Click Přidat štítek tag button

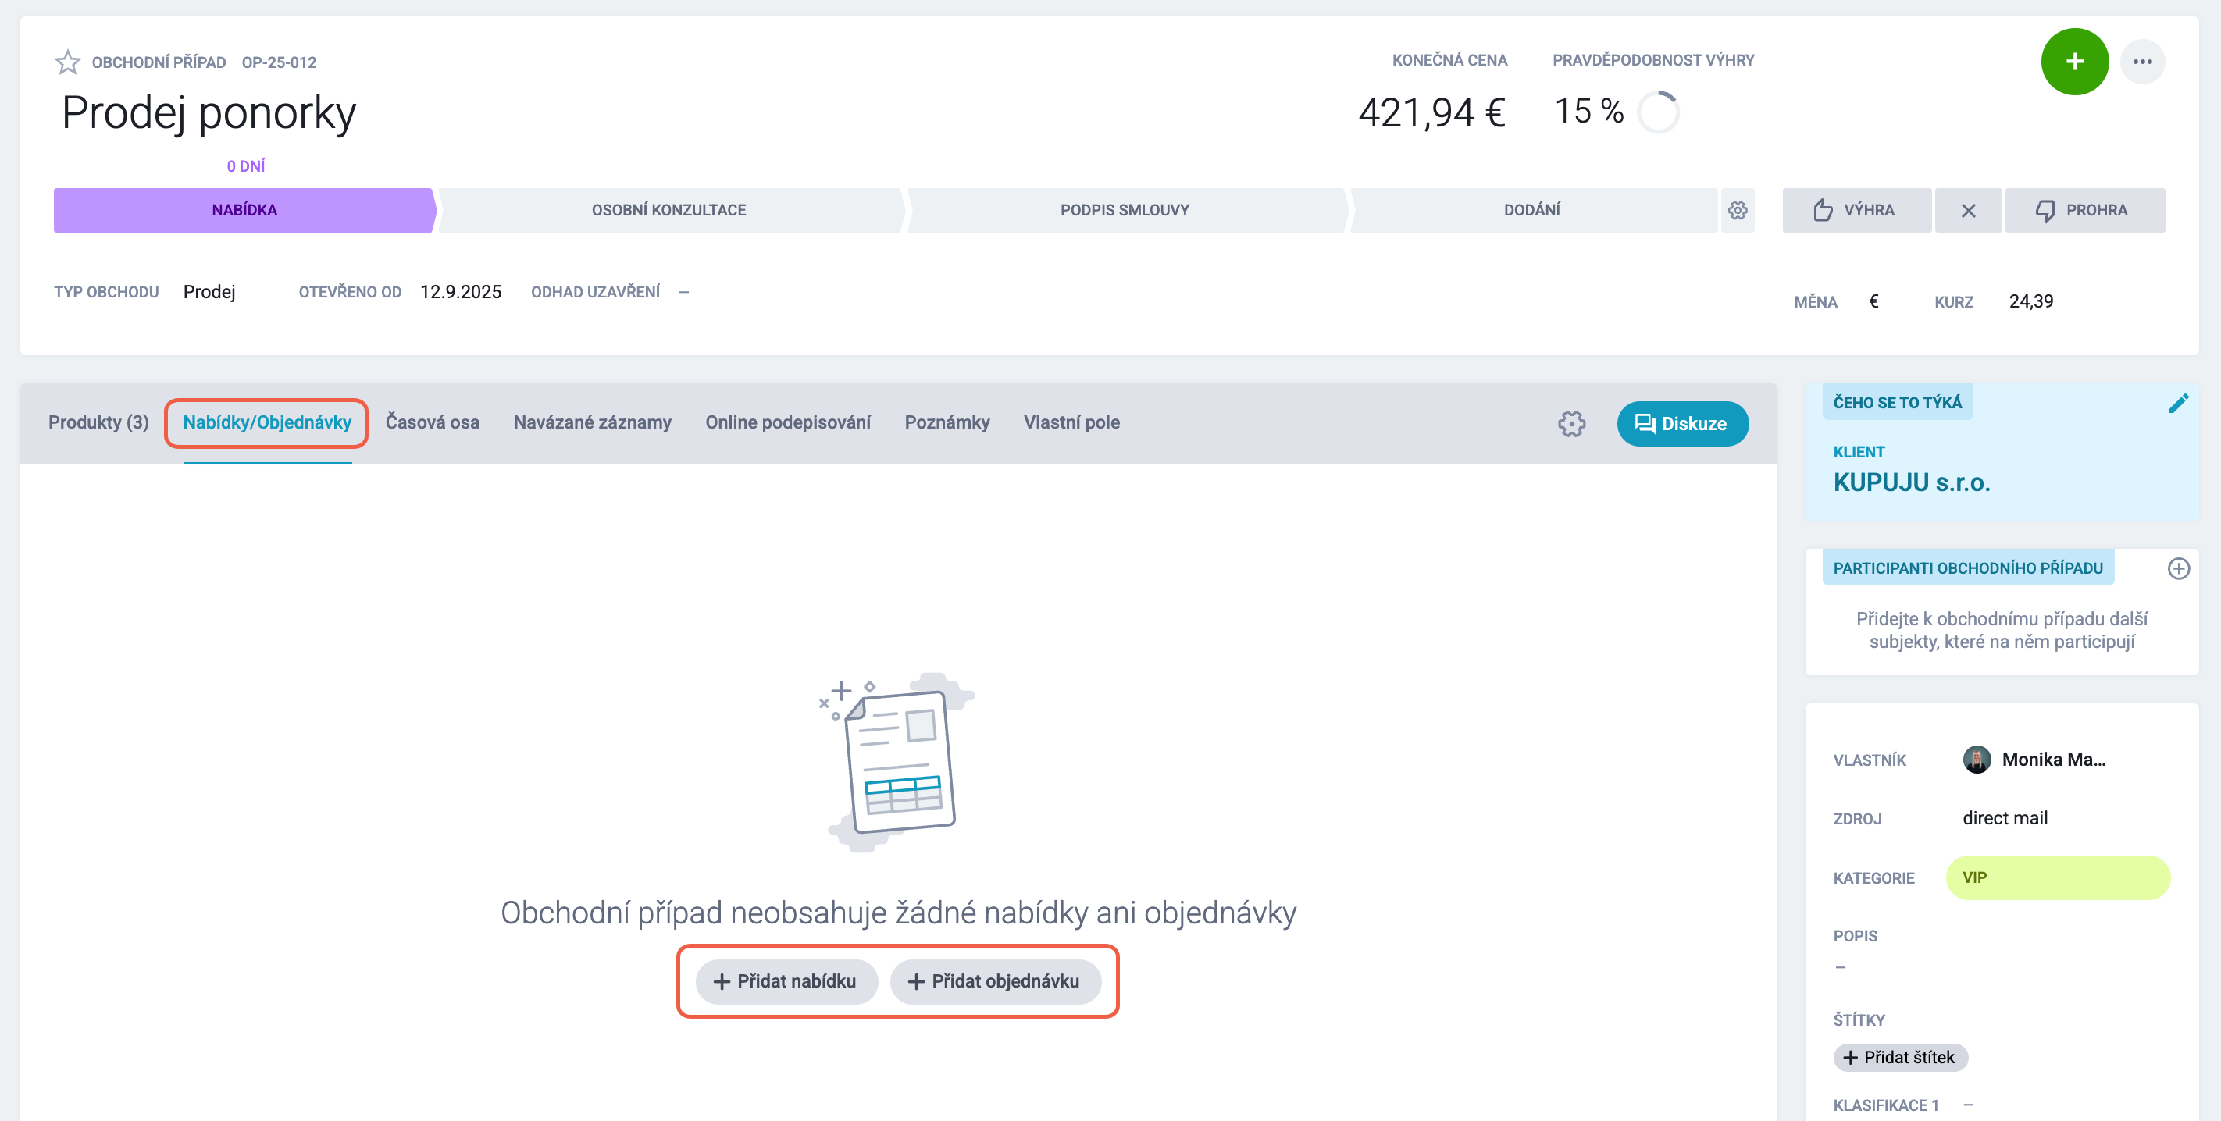pyautogui.click(x=1900, y=1057)
